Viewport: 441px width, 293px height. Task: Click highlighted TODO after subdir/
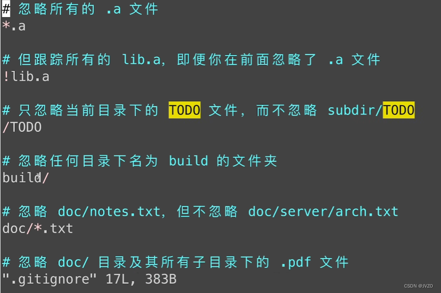point(399,110)
